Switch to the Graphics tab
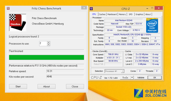Screen dimensions: 171x101 pos(139,14)
